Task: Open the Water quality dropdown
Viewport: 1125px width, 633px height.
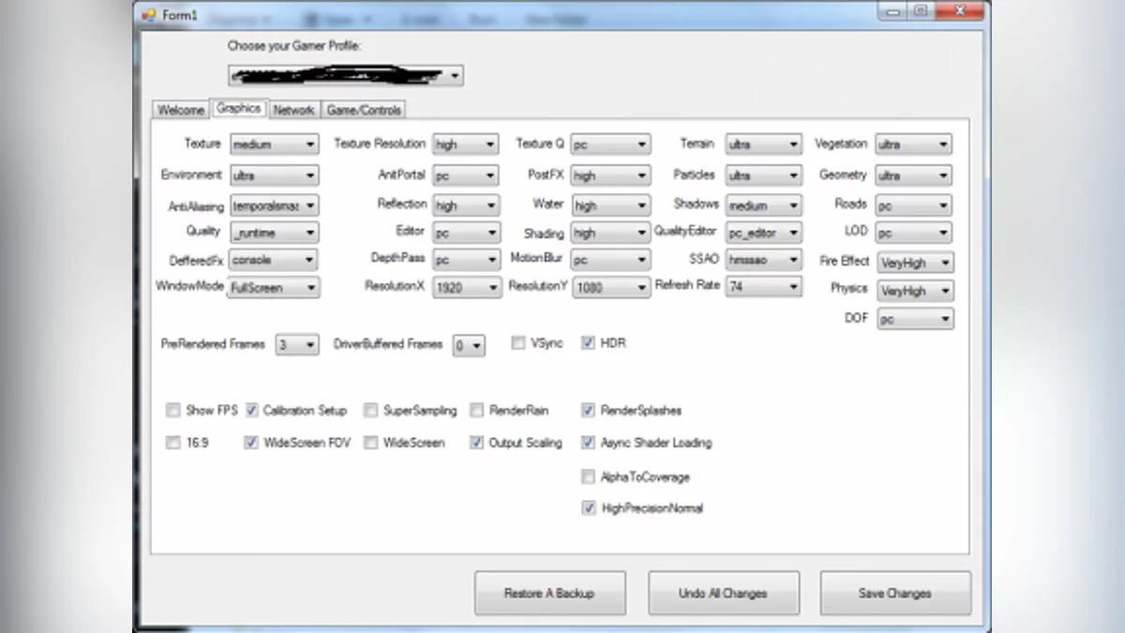Action: [610, 205]
